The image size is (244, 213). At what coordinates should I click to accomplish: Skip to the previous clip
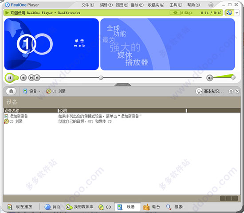click(31, 77)
